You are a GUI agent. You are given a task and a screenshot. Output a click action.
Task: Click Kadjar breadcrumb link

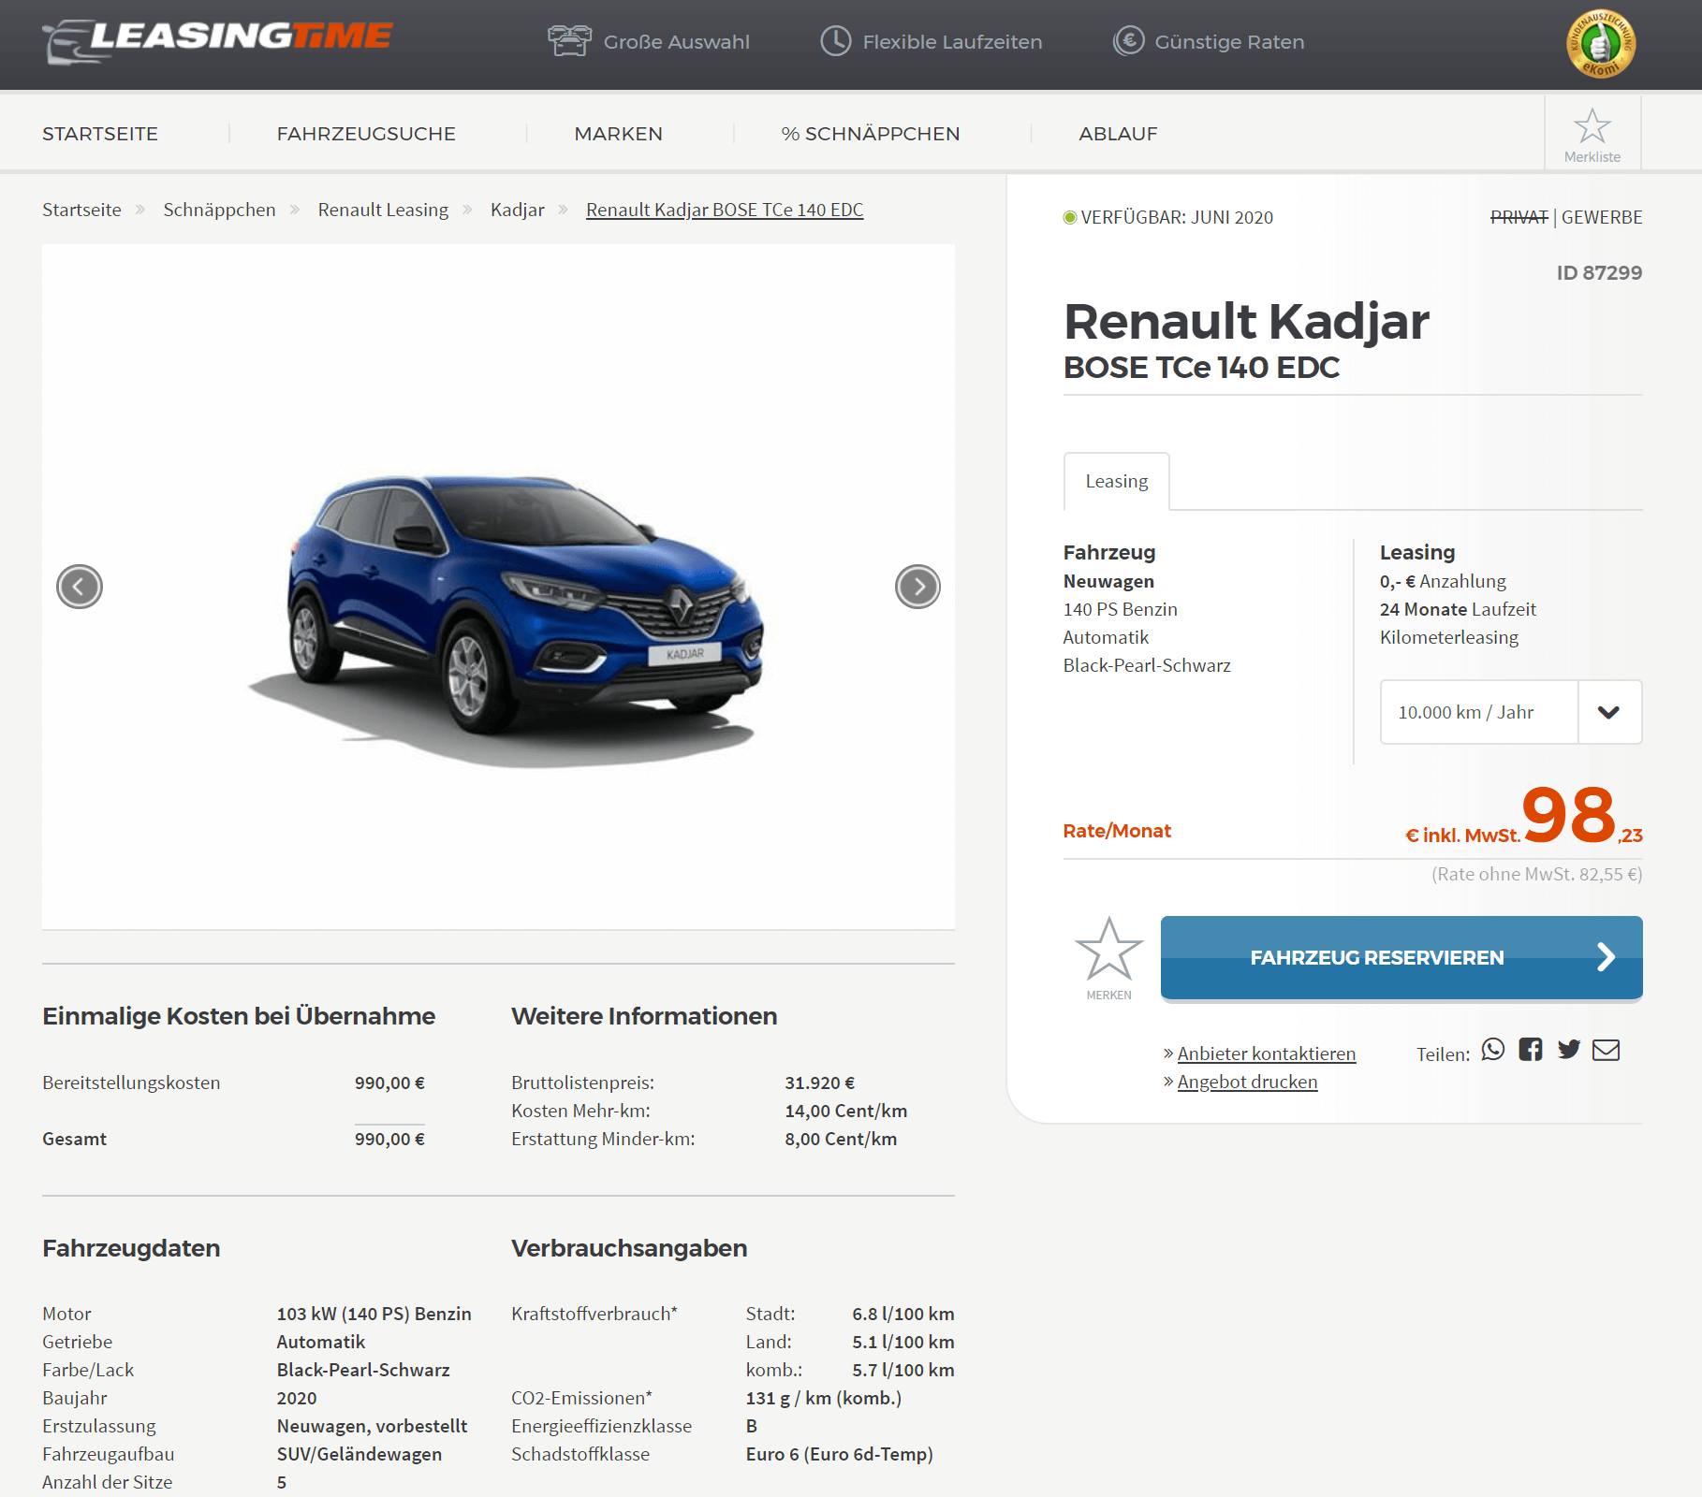point(517,210)
